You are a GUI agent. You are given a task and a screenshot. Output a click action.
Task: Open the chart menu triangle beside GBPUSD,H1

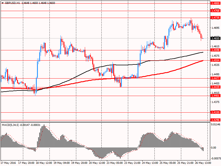click(x=3, y=3)
